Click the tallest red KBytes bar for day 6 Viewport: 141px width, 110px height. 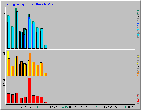pyautogui.click(x=29, y=91)
